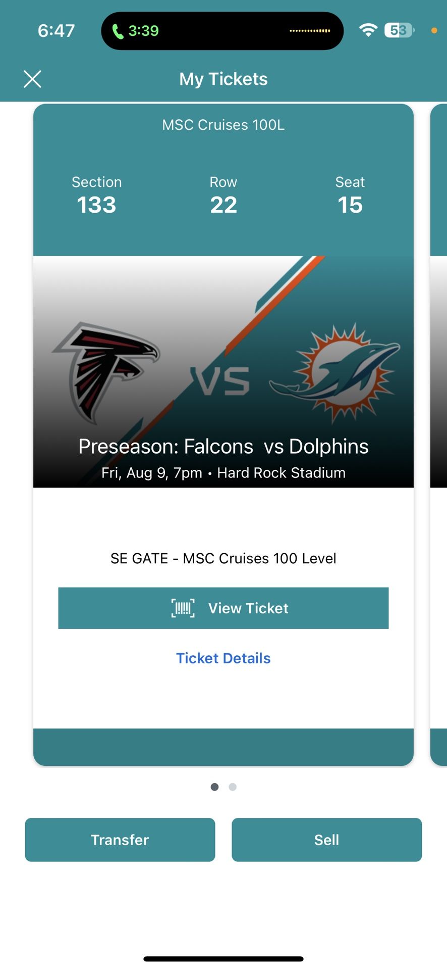Tap the battery level indicator
This screenshot has height=970, width=447.
[399, 30]
